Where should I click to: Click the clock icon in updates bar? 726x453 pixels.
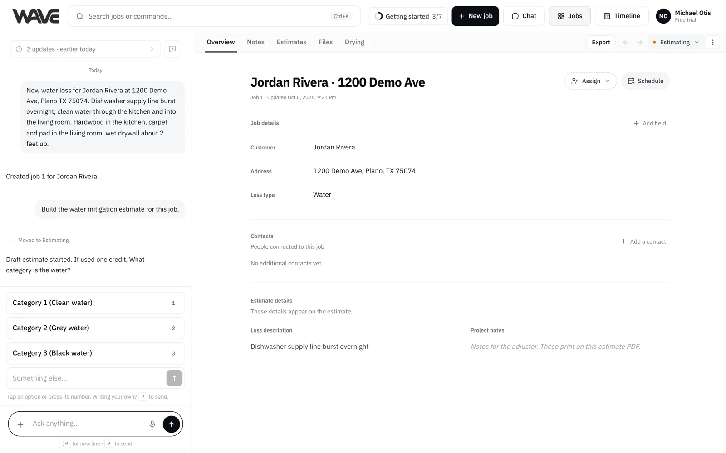point(19,49)
